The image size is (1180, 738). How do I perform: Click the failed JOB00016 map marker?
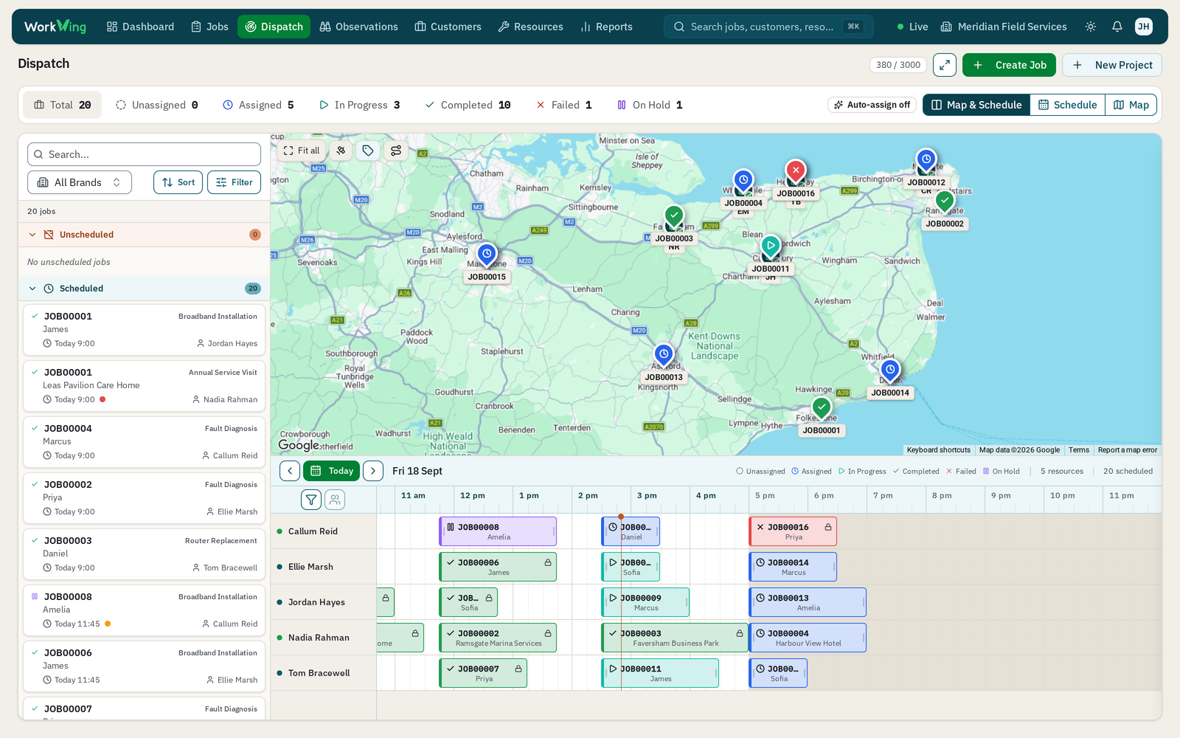pyautogui.click(x=796, y=171)
